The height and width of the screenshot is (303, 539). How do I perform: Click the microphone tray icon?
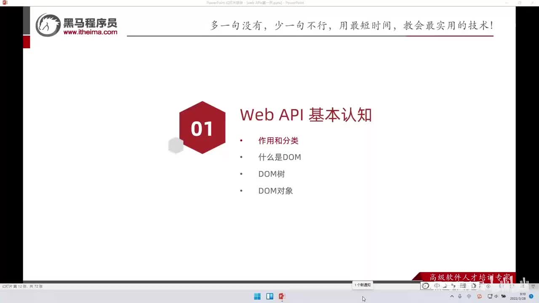pos(460,296)
